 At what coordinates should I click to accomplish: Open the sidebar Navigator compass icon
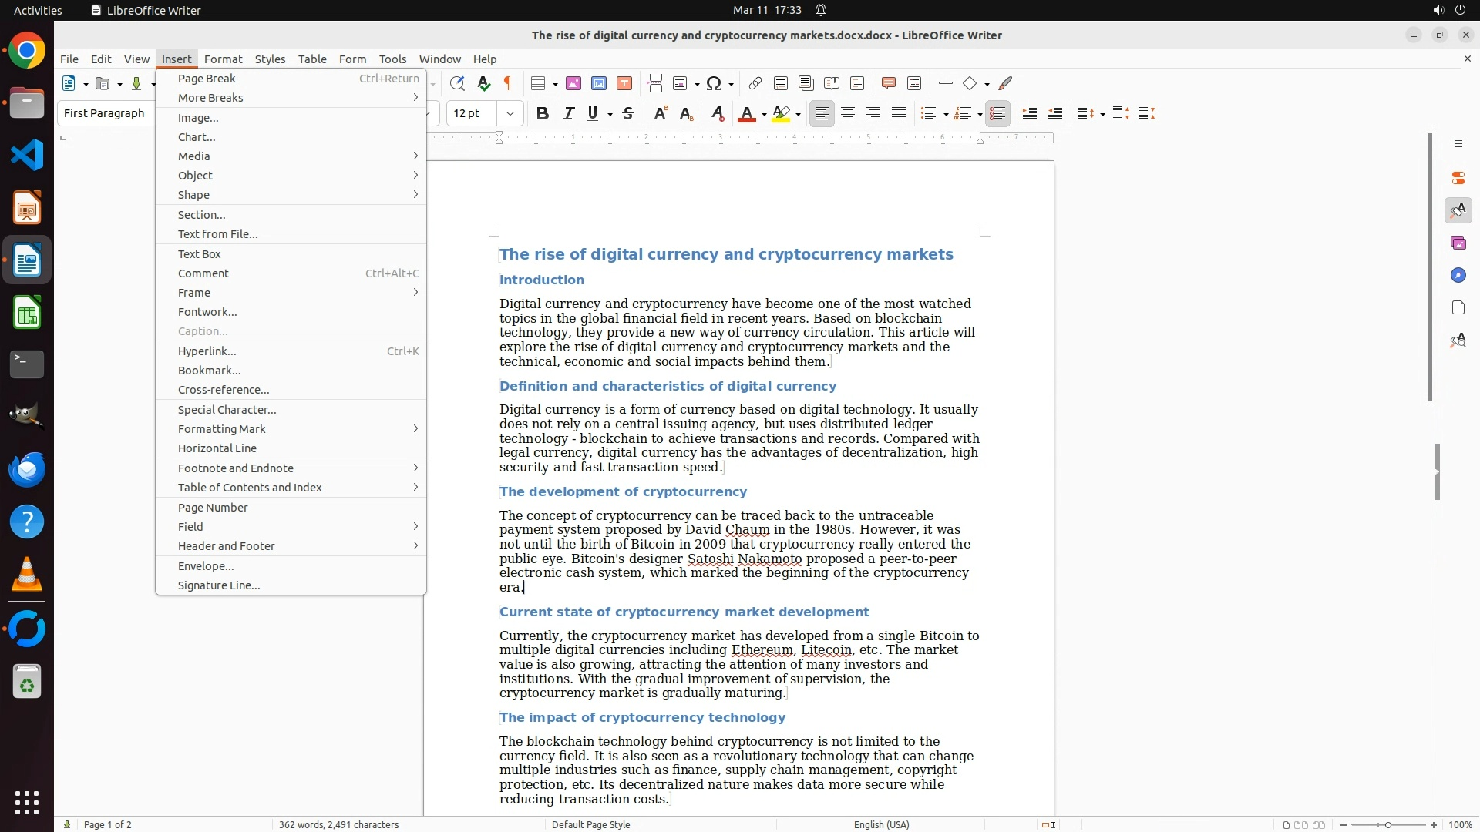(1458, 276)
